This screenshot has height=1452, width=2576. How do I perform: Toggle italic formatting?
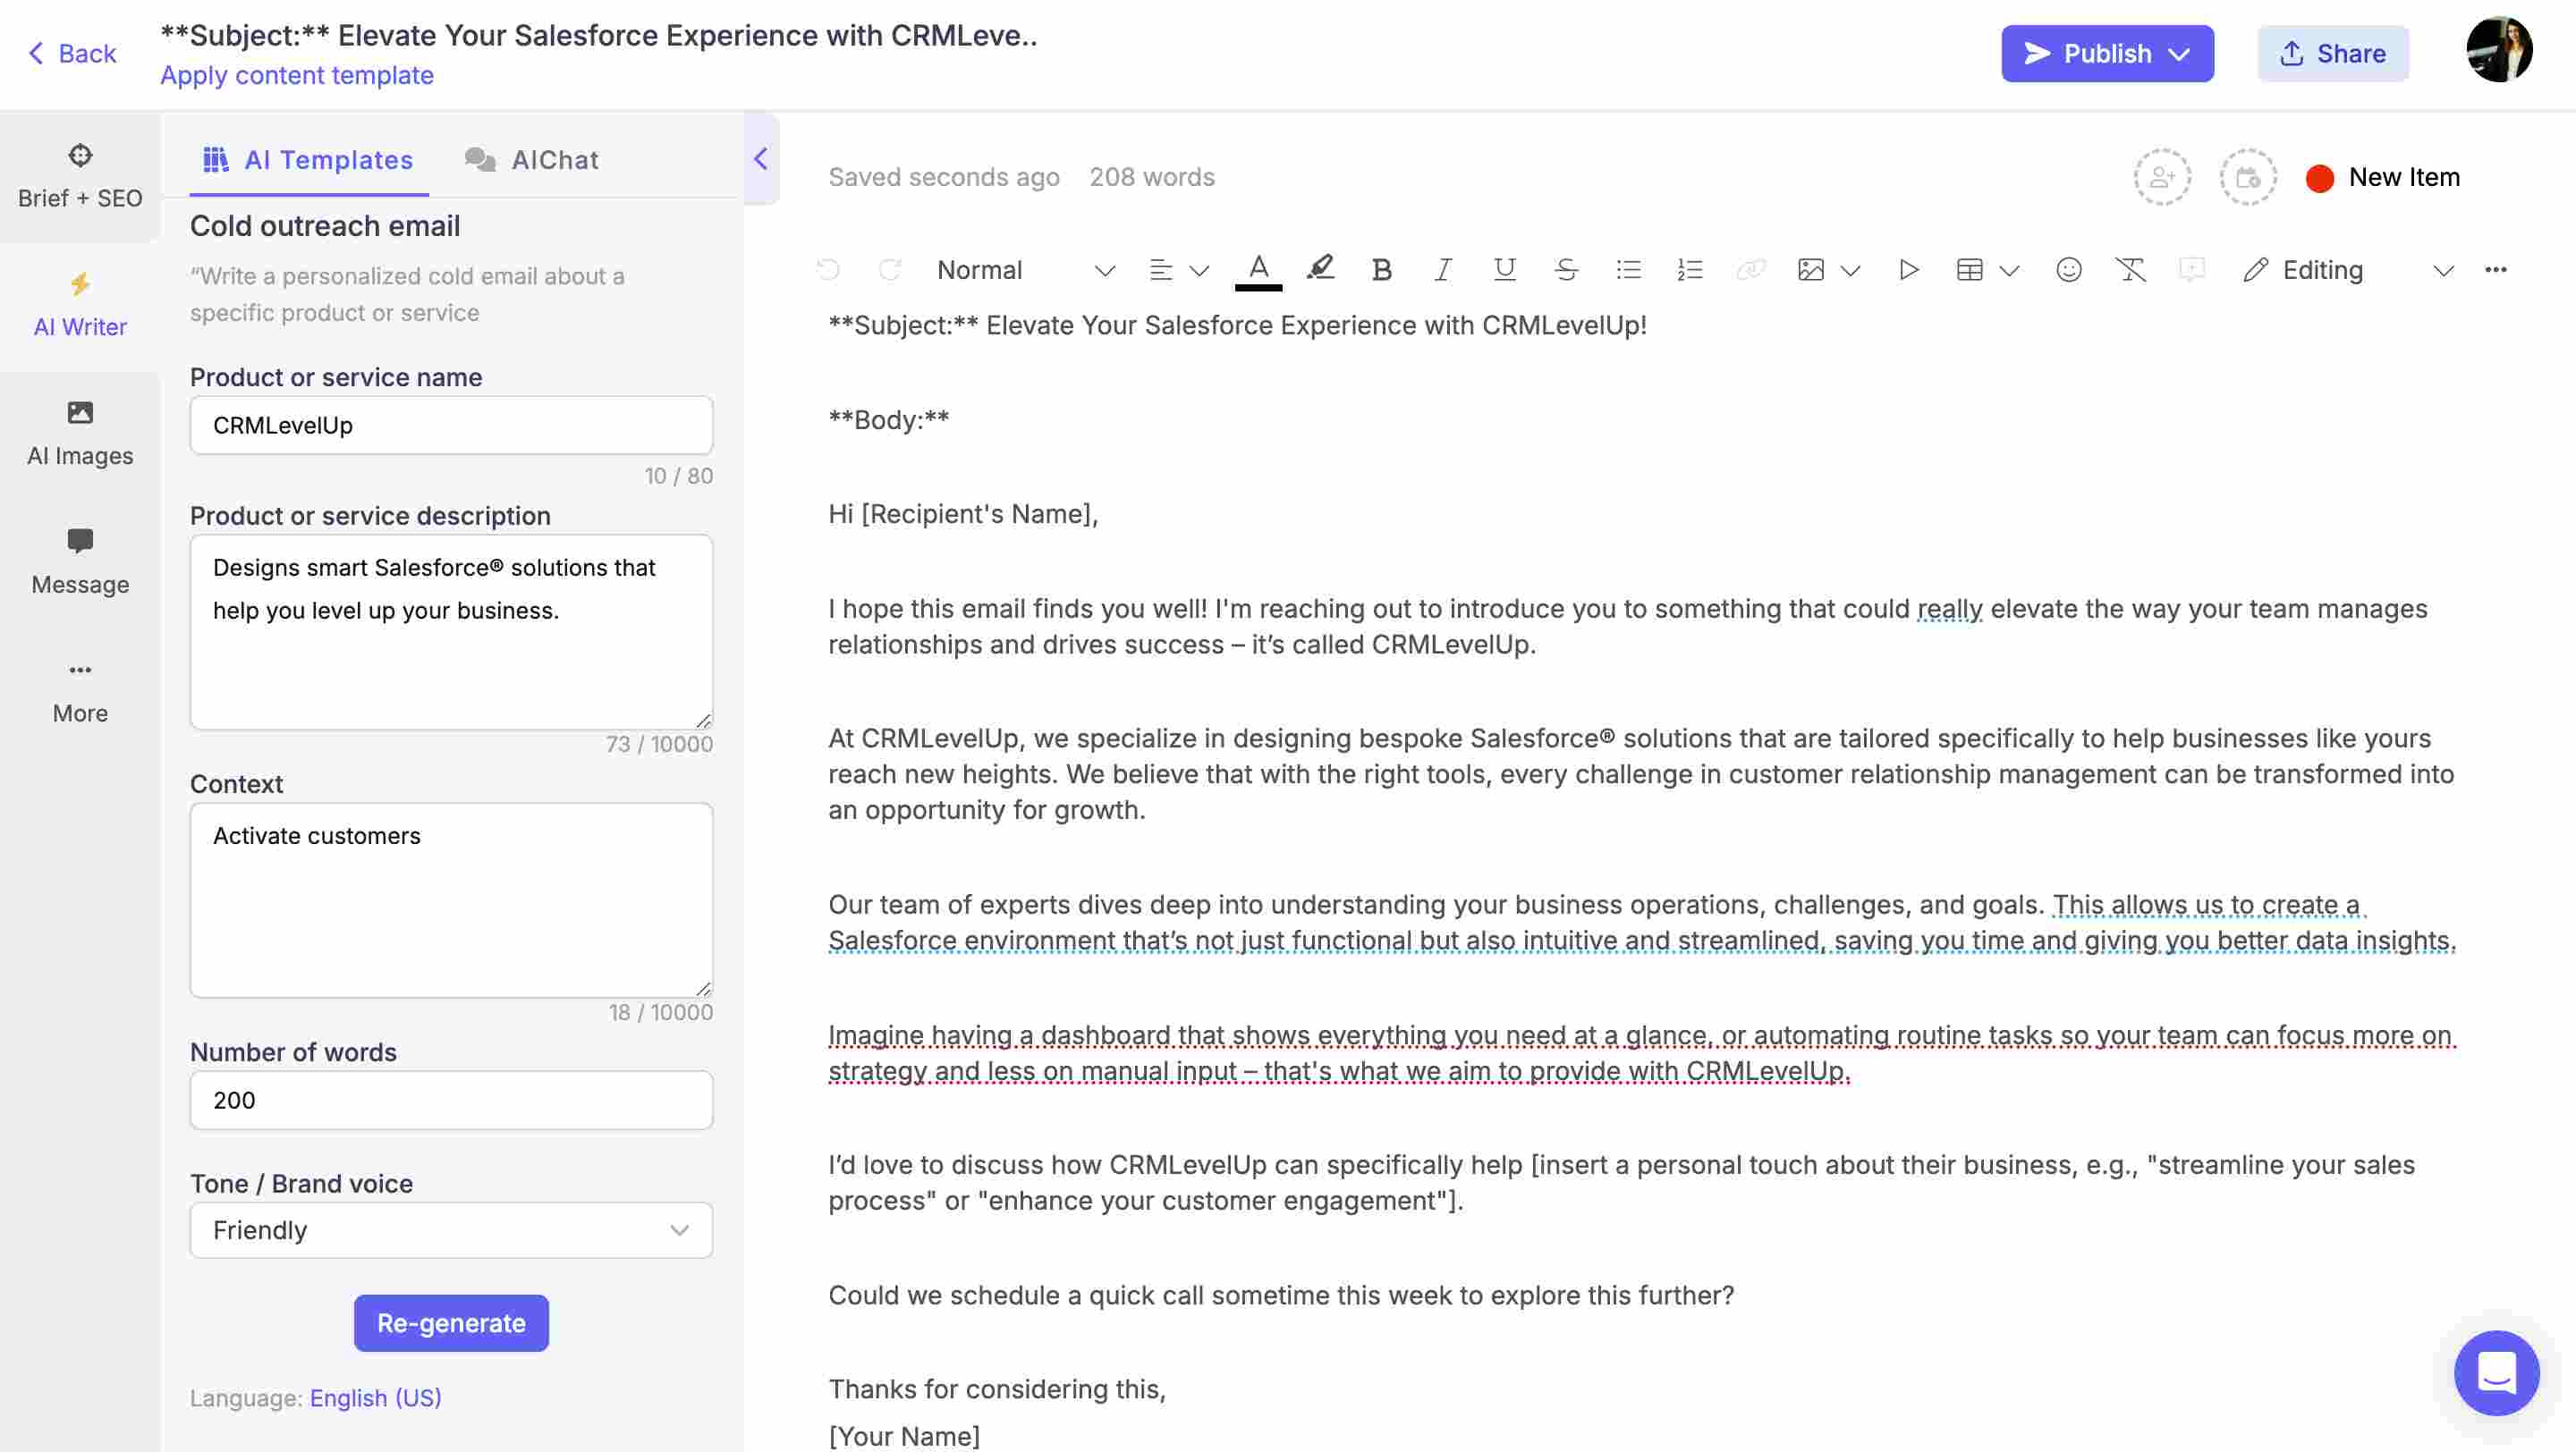(x=1443, y=270)
